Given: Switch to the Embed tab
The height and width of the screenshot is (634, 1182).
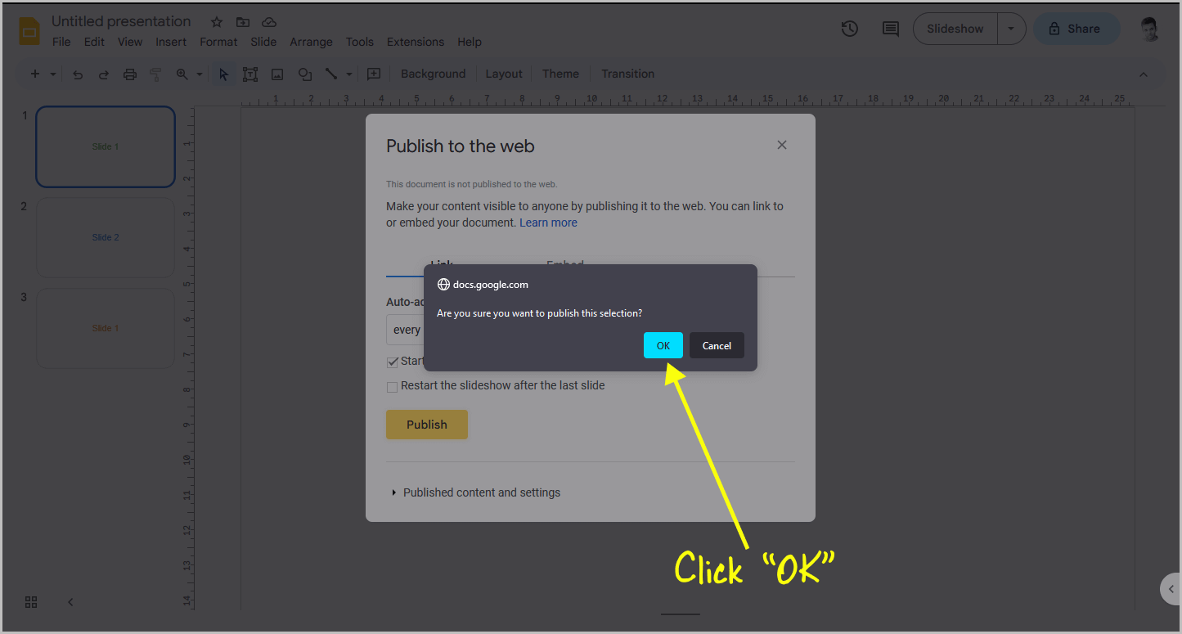Looking at the screenshot, I should click(564, 265).
